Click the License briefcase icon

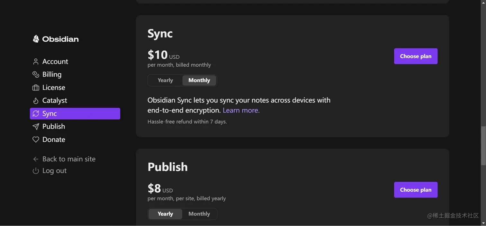pyautogui.click(x=36, y=88)
